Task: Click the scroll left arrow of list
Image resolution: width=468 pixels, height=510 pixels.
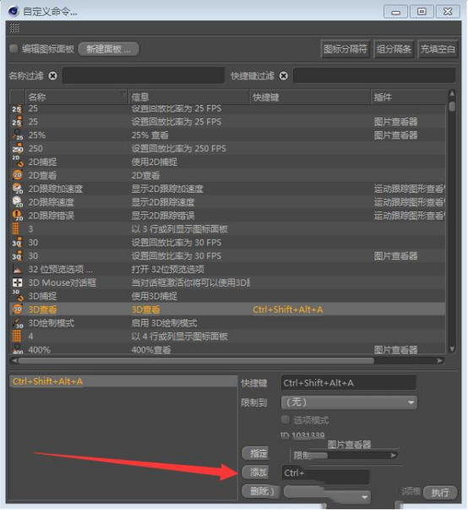Action: [x=14, y=360]
